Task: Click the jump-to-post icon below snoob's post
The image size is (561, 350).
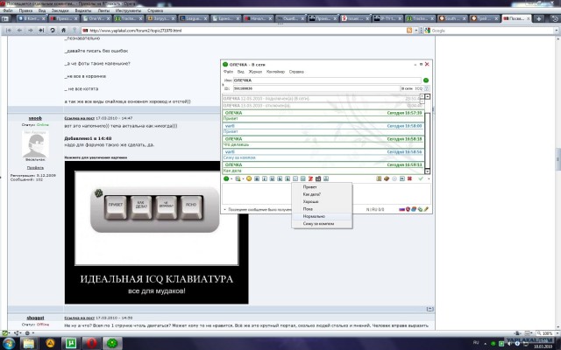Action: point(430,309)
